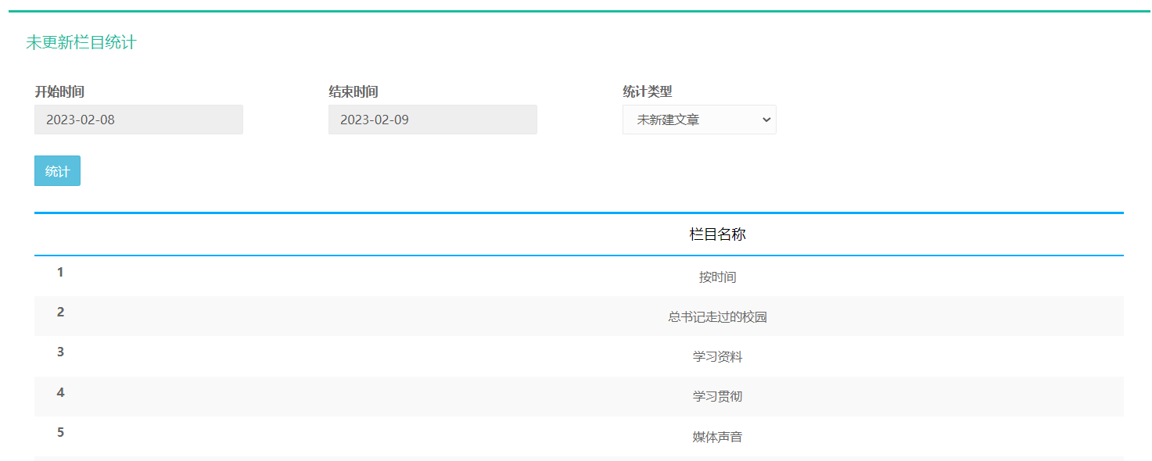The width and height of the screenshot is (1152, 461).
Task: Click row number 2 in the table
Action: click(60, 313)
